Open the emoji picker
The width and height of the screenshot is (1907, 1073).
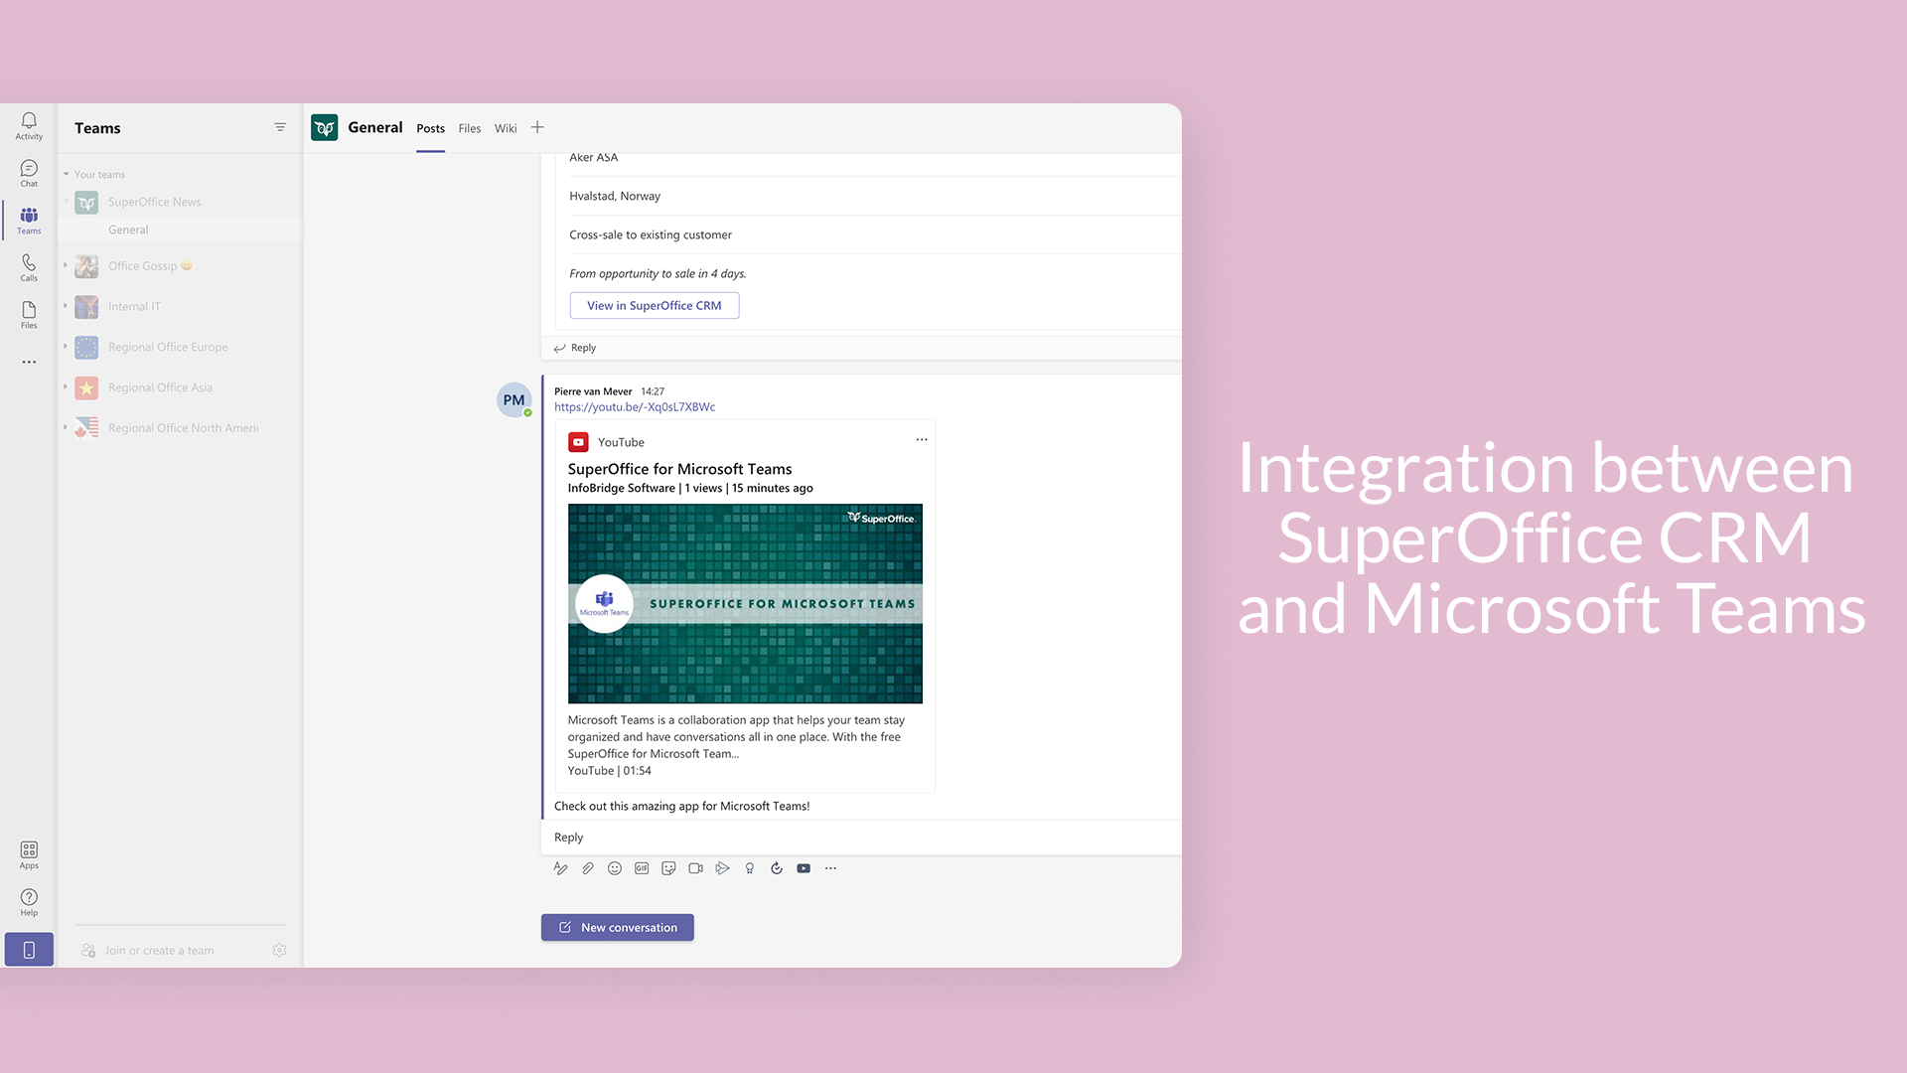click(615, 868)
